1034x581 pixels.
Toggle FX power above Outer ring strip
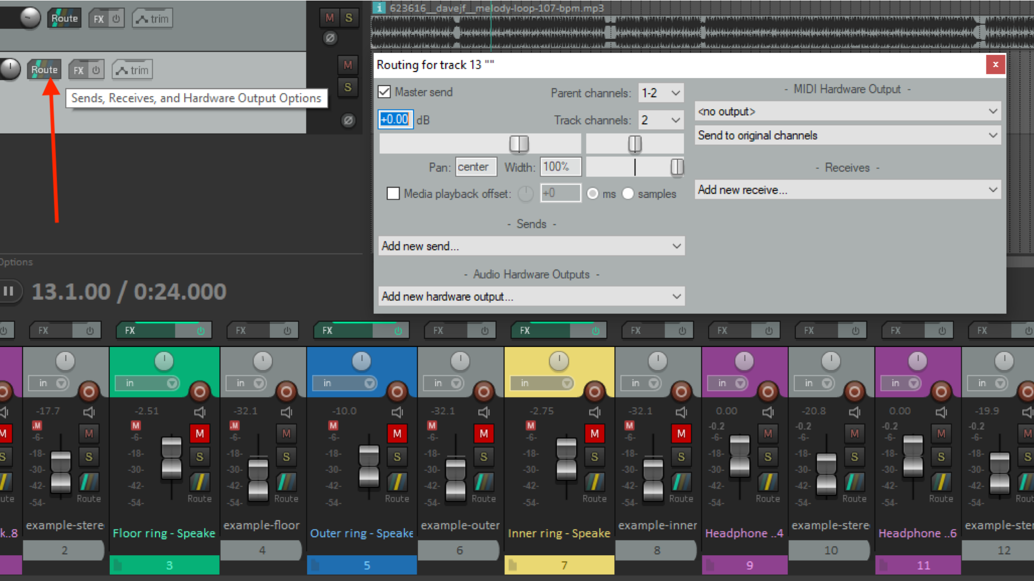[398, 331]
